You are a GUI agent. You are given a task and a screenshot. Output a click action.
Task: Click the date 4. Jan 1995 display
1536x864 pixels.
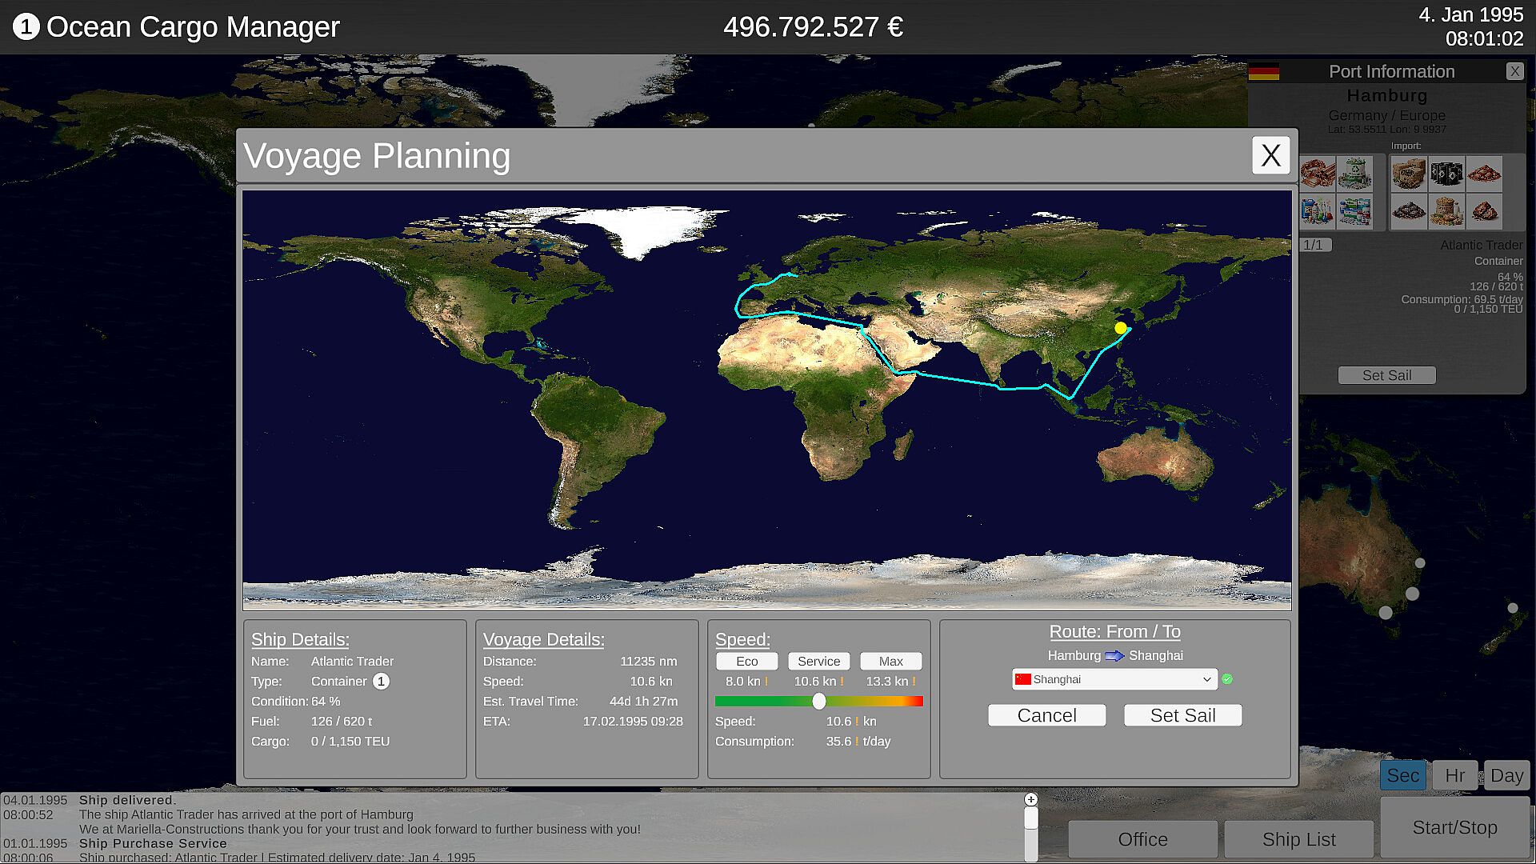1470,15
